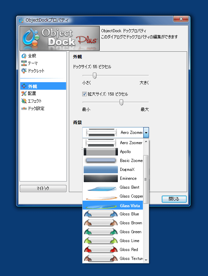The width and height of the screenshot is (208, 276).
Task: Click the 外観 icon in sidebar
Action: coord(24,86)
